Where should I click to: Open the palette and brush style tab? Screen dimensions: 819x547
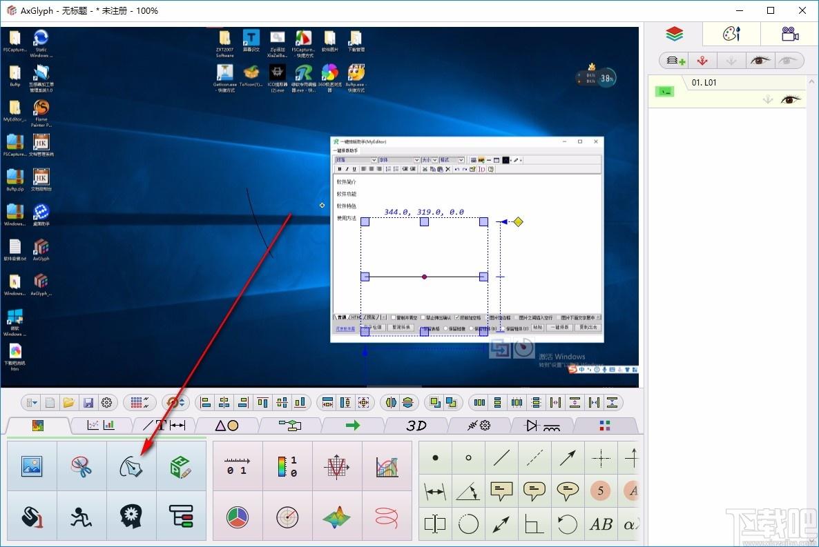coord(731,34)
